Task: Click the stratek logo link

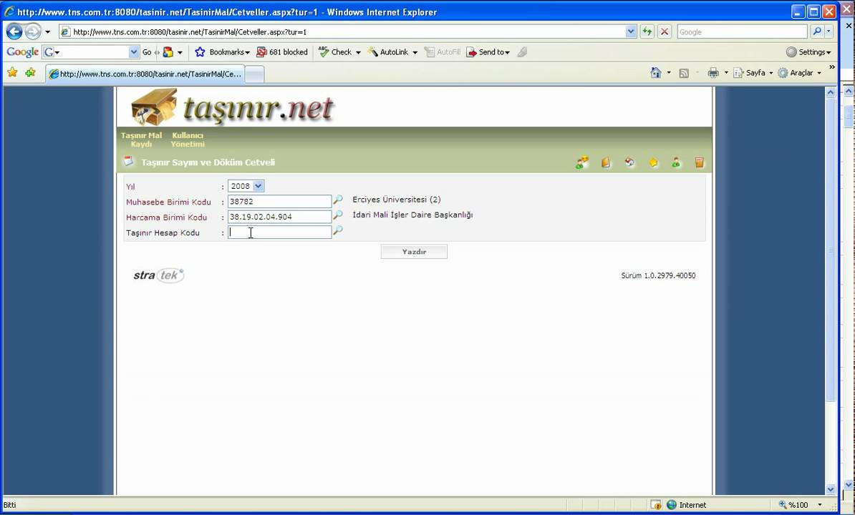Action: tap(159, 275)
